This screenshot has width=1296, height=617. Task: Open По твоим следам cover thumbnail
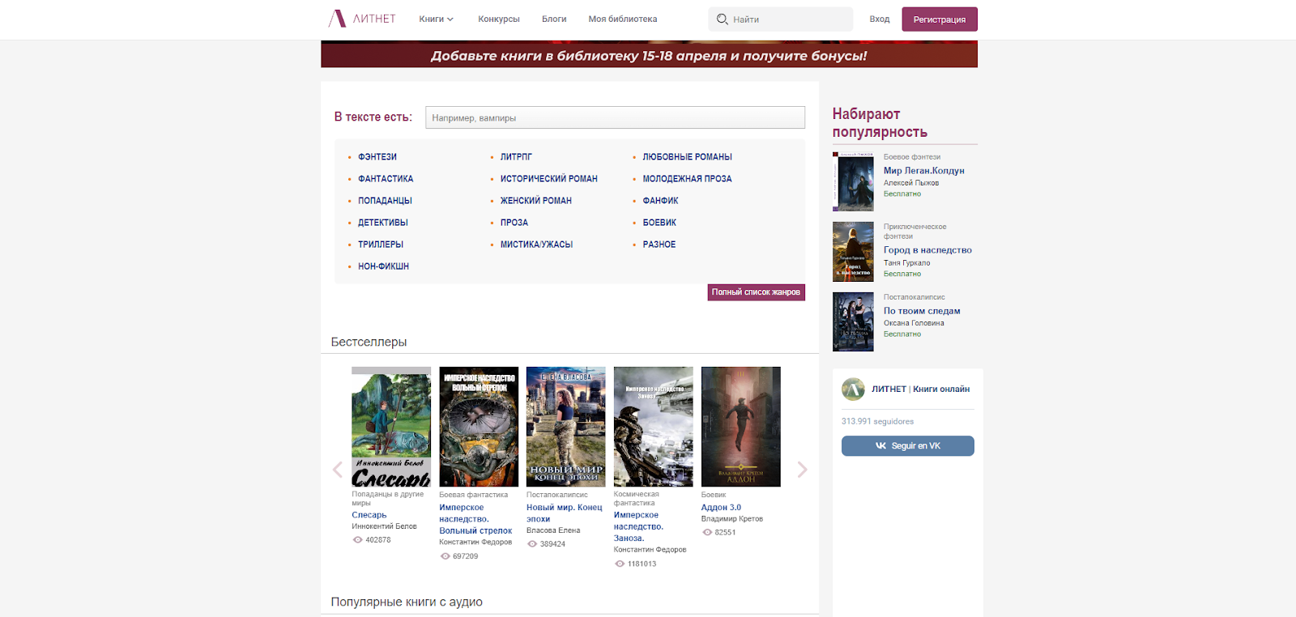click(x=853, y=321)
